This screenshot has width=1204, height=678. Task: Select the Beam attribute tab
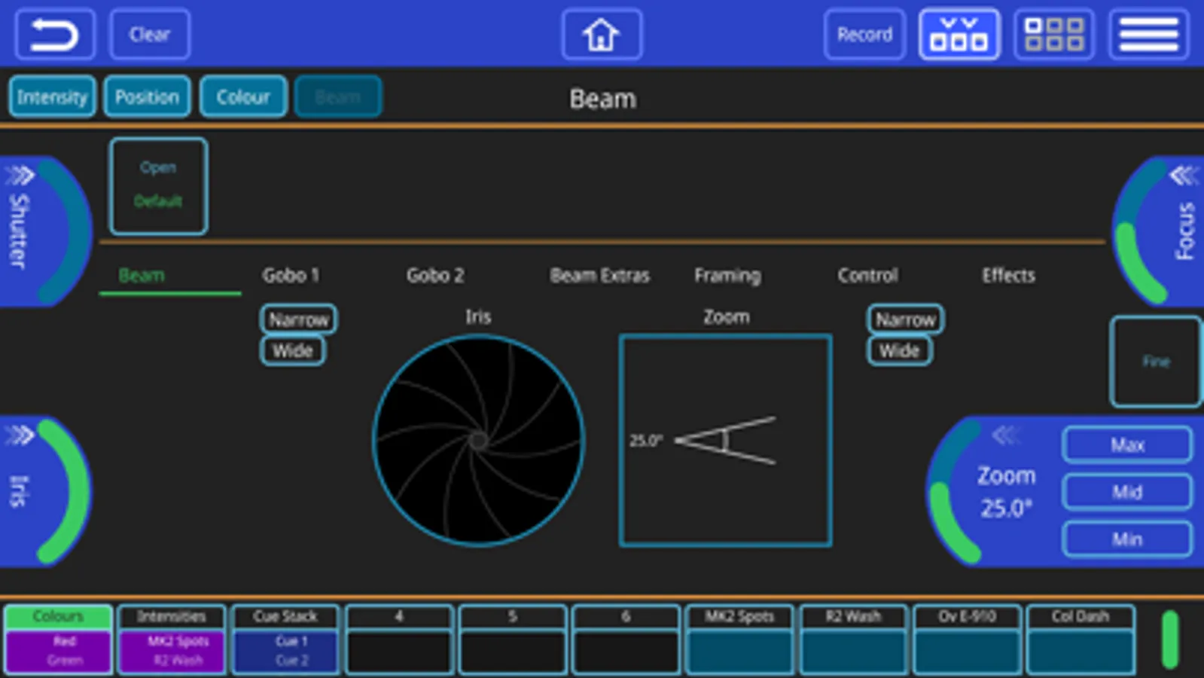[338, 97]
